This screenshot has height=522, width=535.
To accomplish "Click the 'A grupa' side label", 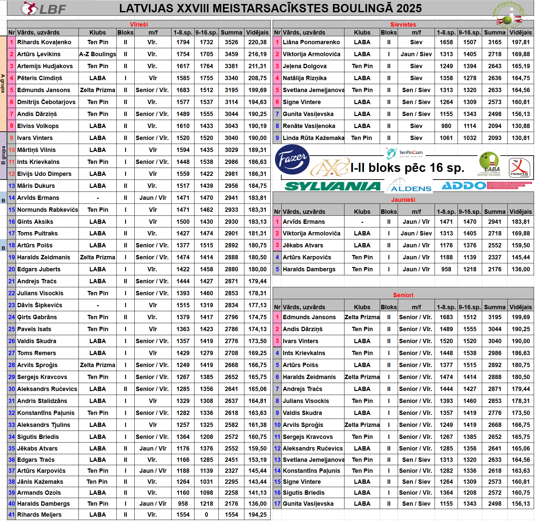I will point(3,83).
